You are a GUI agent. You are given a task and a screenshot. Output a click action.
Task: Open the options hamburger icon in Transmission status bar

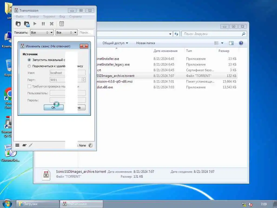point(17,145)
